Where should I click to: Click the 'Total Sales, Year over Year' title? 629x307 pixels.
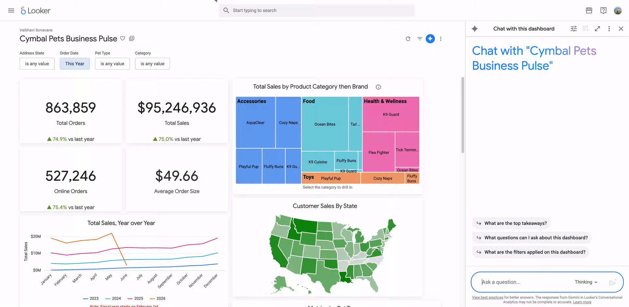coord(121,223)
